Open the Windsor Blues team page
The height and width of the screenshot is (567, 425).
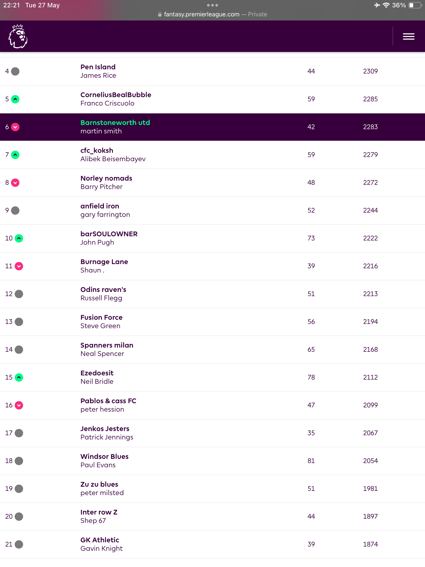point(104,456)
